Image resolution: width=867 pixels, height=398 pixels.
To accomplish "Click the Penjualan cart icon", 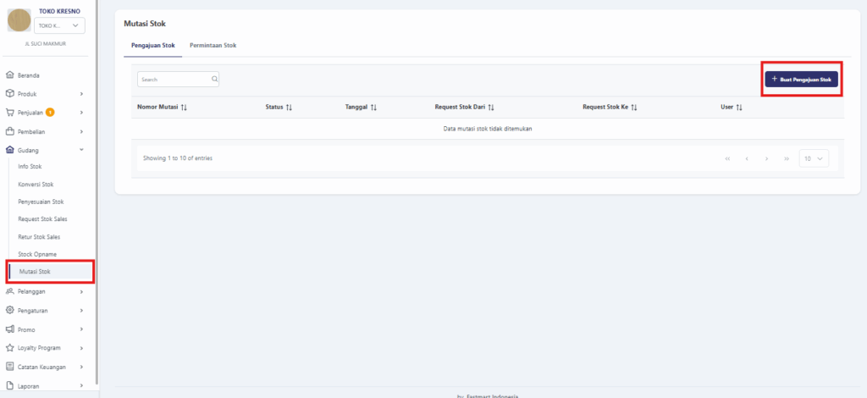I will [x=10, y=112].
